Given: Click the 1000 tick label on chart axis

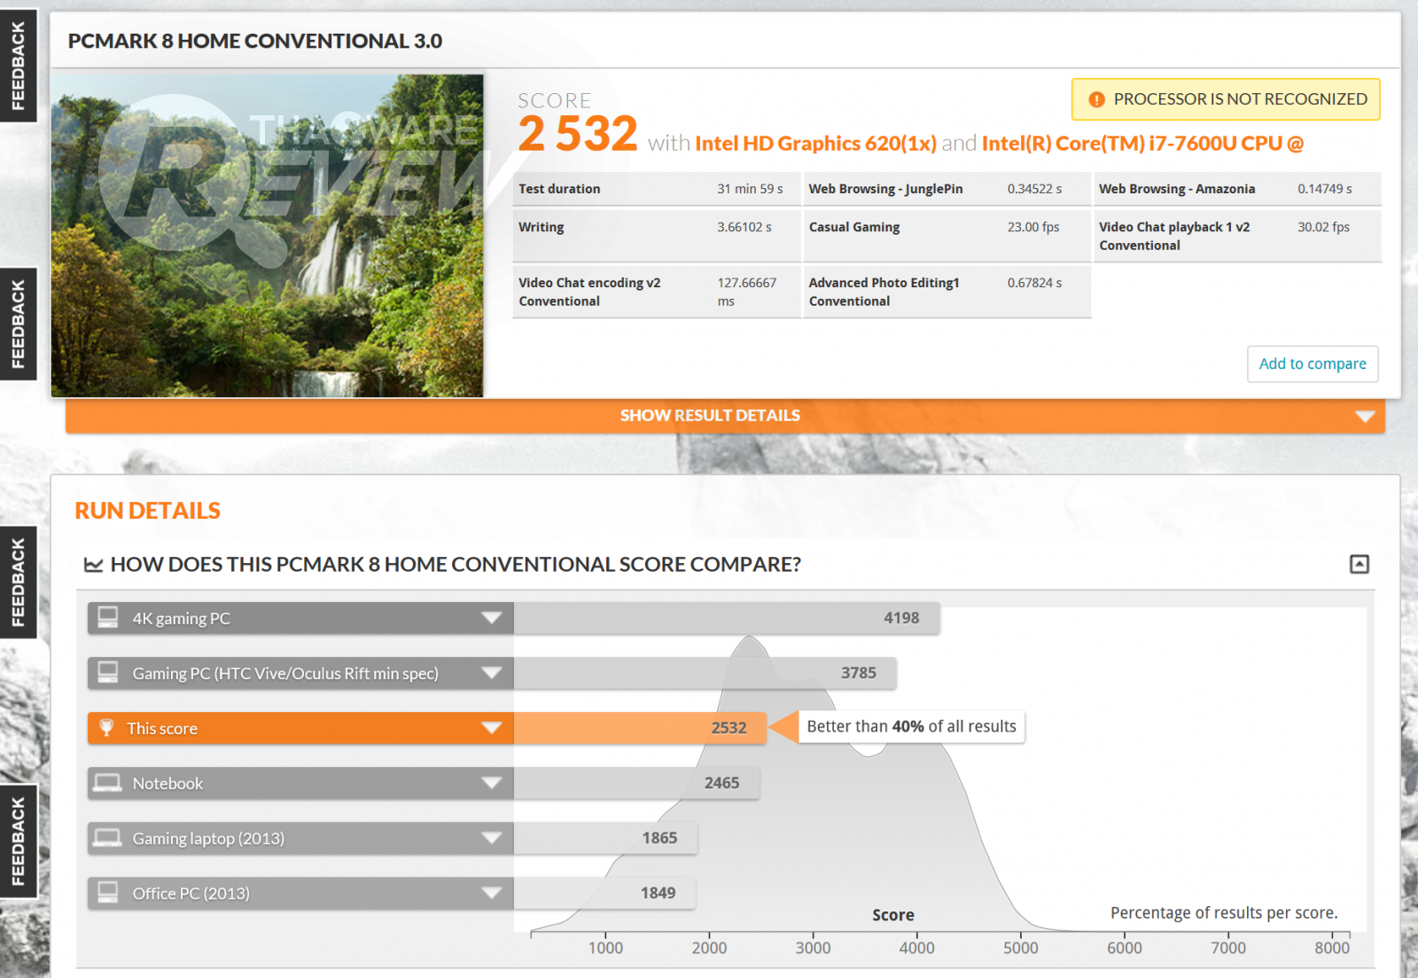Looking at the screenshot, I should (x=605, y=948).
